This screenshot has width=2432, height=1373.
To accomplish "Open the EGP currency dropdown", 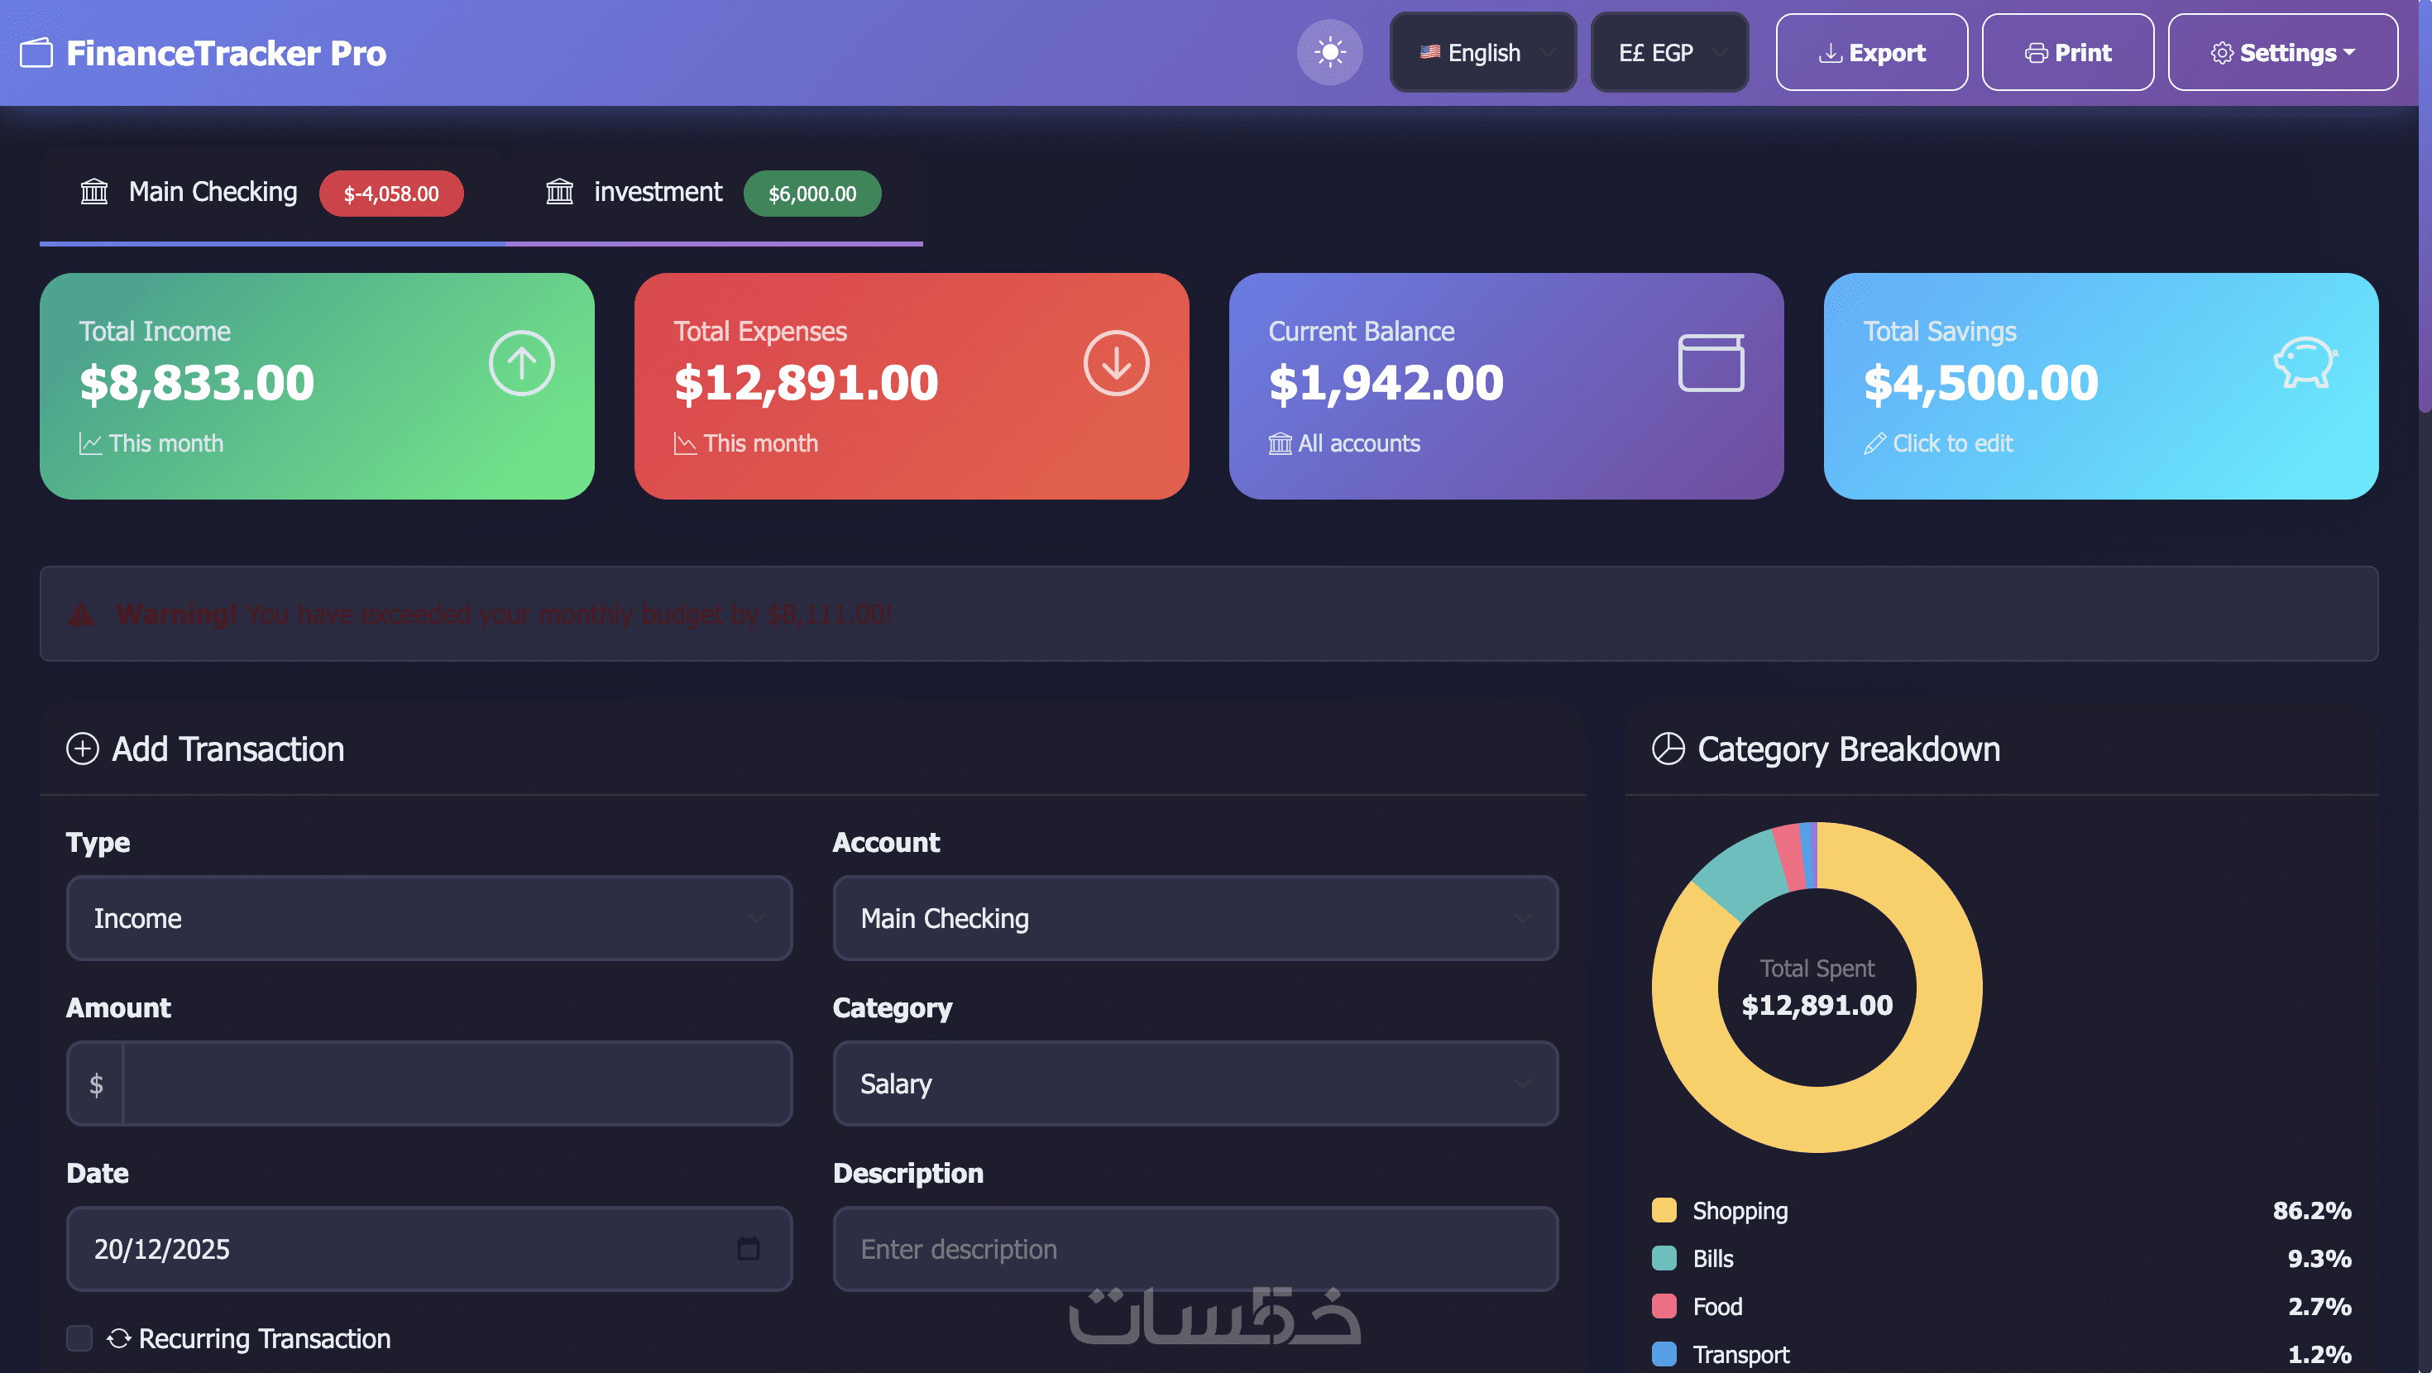I will pyautogui.click(x=1668, y=53).
